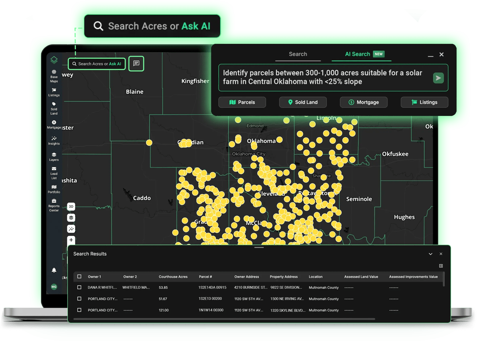Open Reports Center in the sidebar
Viewport: 477px width, 341px height.
click(54, 205)
